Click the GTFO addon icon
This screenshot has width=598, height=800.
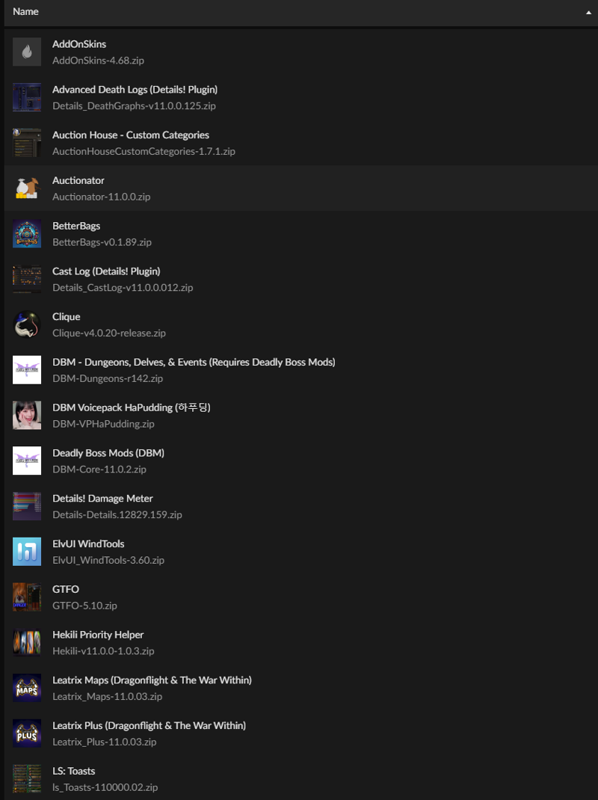point(26,597)
